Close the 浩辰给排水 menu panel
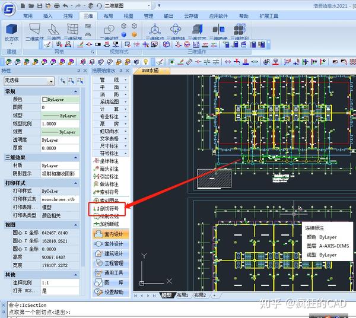Viewport: 356px width, 318px height. [x=128, y=71]
